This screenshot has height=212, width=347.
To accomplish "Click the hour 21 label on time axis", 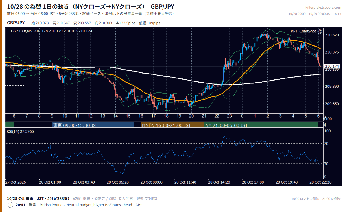I will click(204, 116).
